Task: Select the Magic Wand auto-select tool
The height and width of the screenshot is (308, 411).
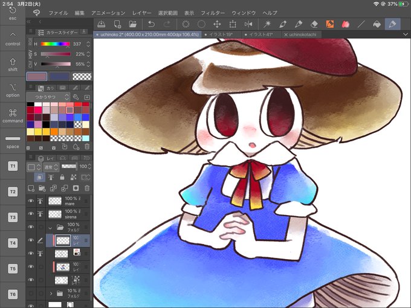Action: coord(267,24)
